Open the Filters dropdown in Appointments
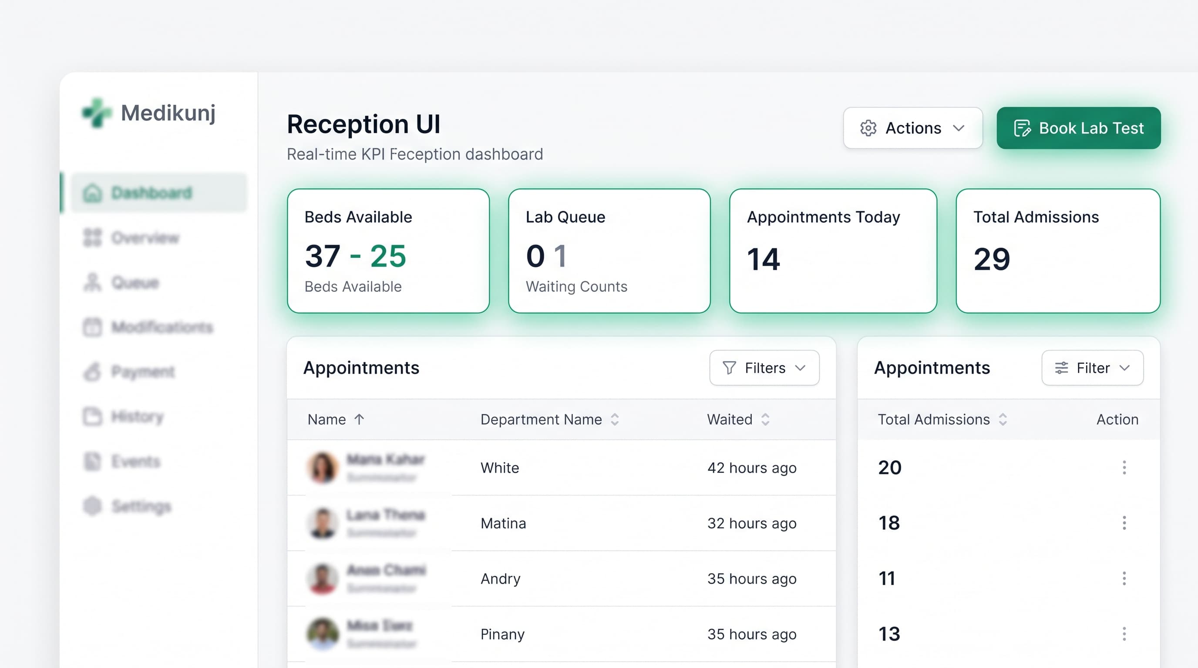 click(x=764, y=367)
